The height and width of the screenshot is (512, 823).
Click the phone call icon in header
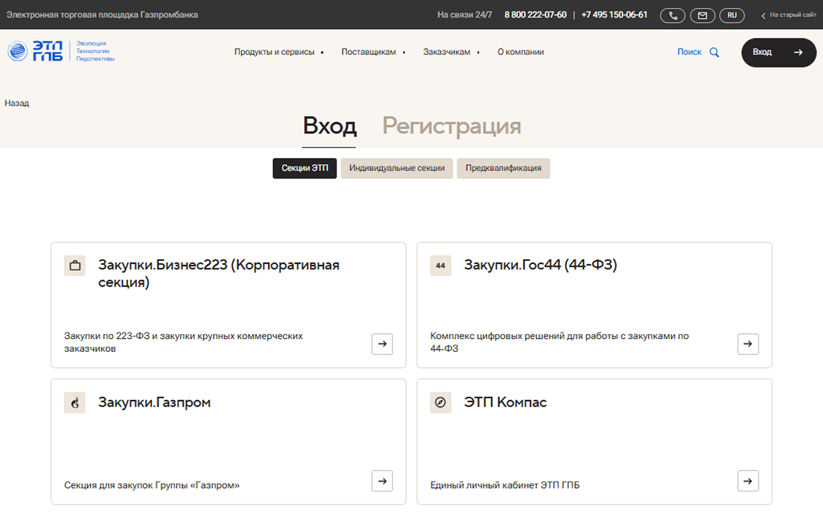(x=672, y=16)
